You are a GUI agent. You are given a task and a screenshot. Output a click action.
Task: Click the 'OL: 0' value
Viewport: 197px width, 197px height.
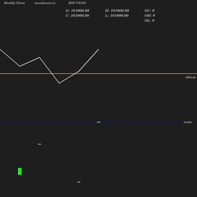pyautogui.click(x=149, y=20)
